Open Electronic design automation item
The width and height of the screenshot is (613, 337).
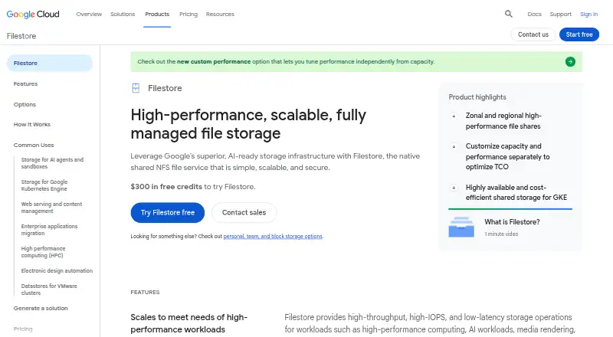click(x=57, y=270)
